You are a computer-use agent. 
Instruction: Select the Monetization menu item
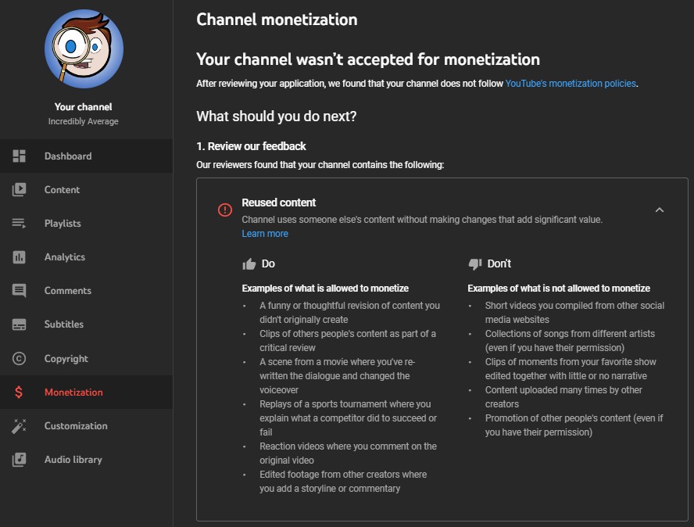tap(86, 392)
